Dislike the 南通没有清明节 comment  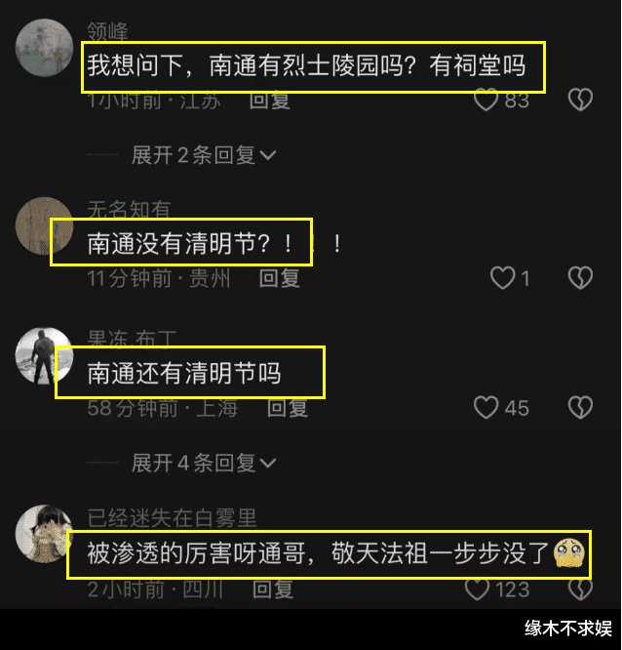(580, 278)
